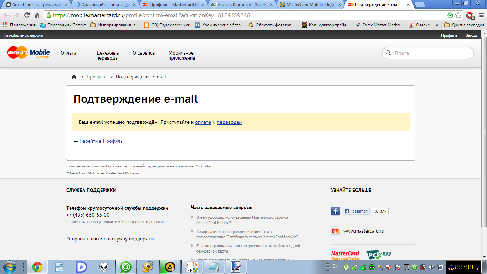
Task: Follow the переводам link in the confirmation message
Action: (x=230, y=122)
